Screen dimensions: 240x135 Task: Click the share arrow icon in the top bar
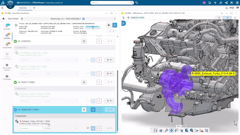pos(221,3)
